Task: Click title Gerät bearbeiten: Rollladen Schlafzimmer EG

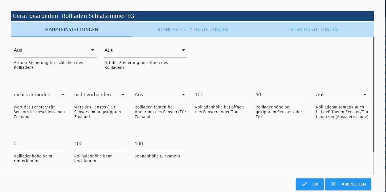Action: coord(73,16)
